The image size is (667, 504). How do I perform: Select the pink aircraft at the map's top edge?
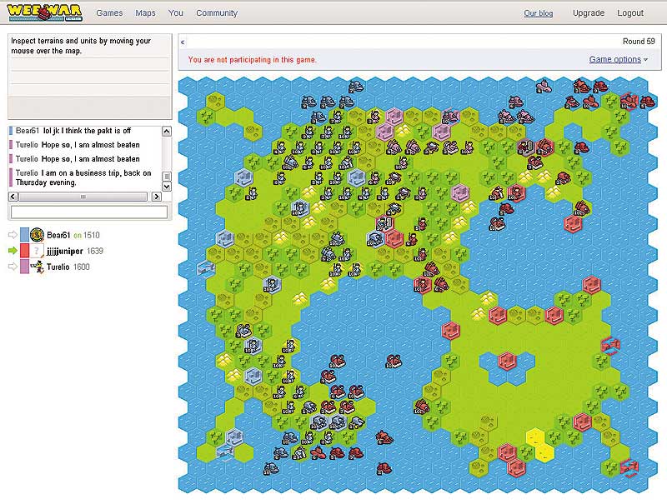[x=544, y=86]
